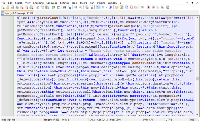Undo last edit with the green arrow

pos(53,7)
